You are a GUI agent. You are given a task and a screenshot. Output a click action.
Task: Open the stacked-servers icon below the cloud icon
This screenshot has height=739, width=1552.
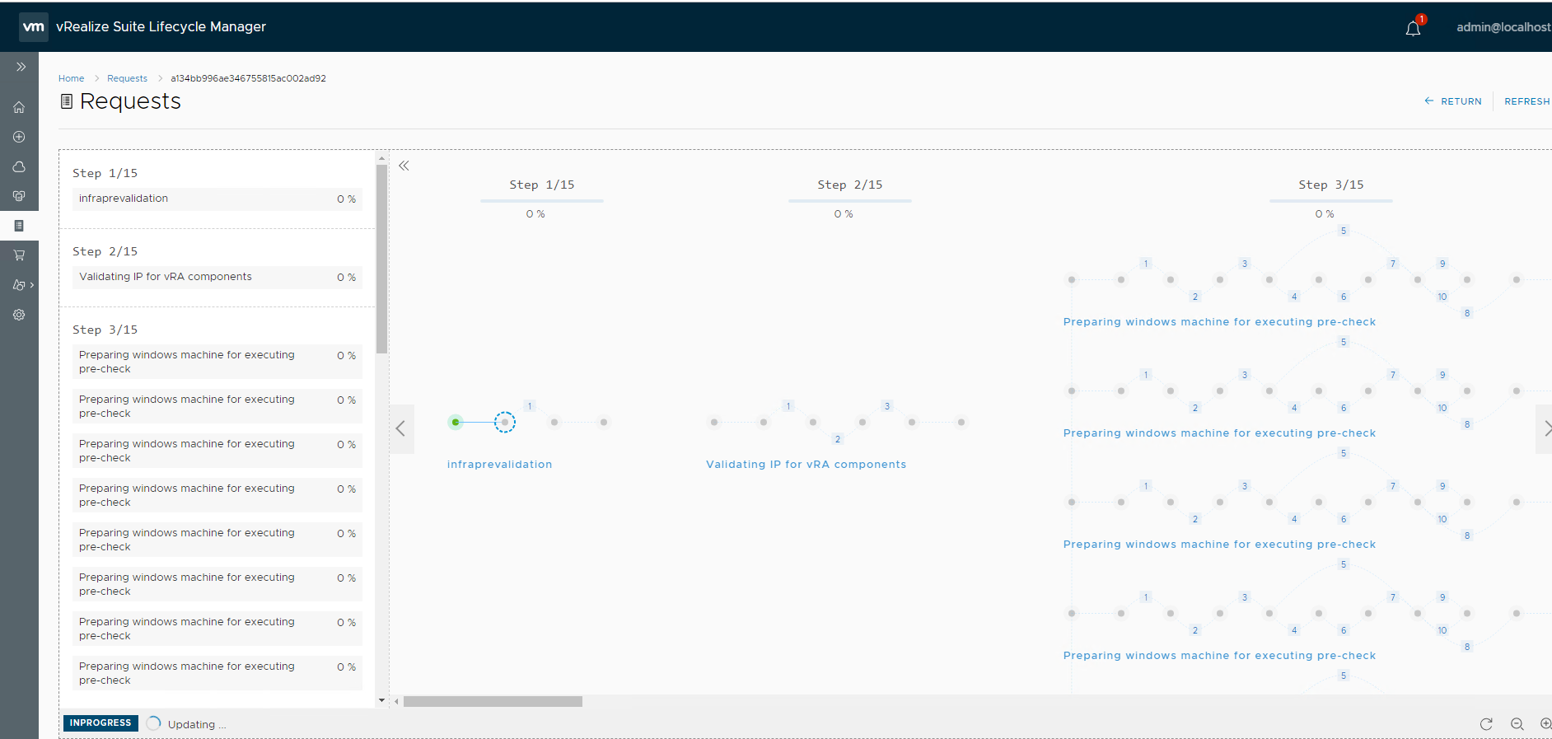pos(19,196)
